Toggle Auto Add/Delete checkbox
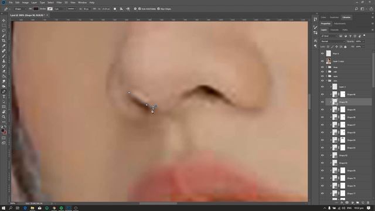 coord(139,9)
